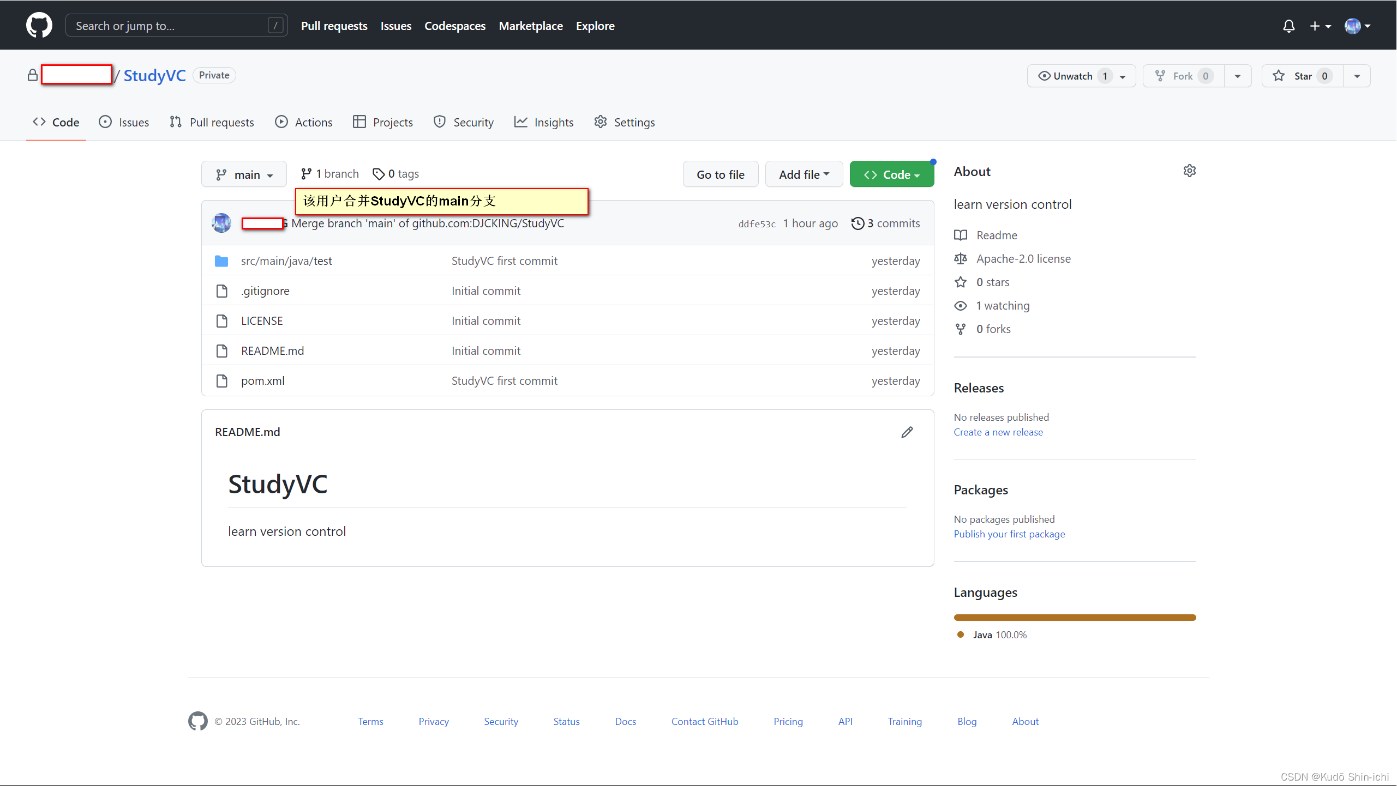This screenshot has width=1397, height=786.
Task: Open About settings gear icon
Action: coord(1190,171)
